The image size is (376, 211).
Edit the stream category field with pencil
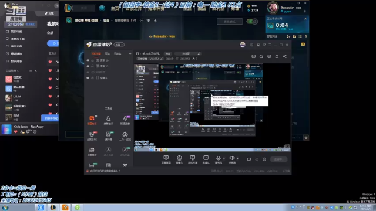click(188, 53)
